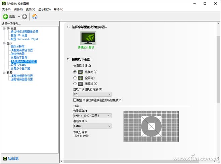The image size is (221, 164).
Task: Click the NVIDIA title bar logo
Action: (4, 4)
